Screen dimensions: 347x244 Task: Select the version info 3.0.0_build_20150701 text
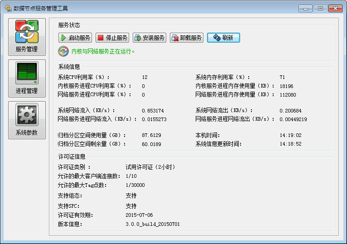[x=153, y=224]
